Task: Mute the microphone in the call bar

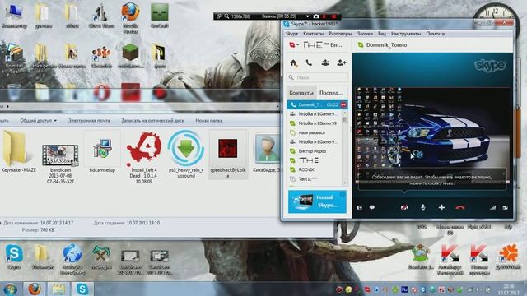Action: (422, 208)
